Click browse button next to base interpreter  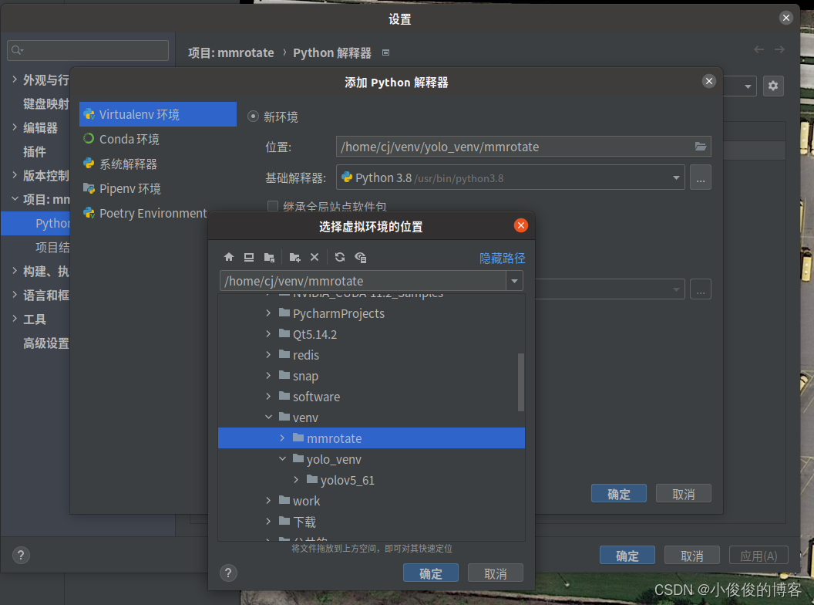(x=701, y=177)
